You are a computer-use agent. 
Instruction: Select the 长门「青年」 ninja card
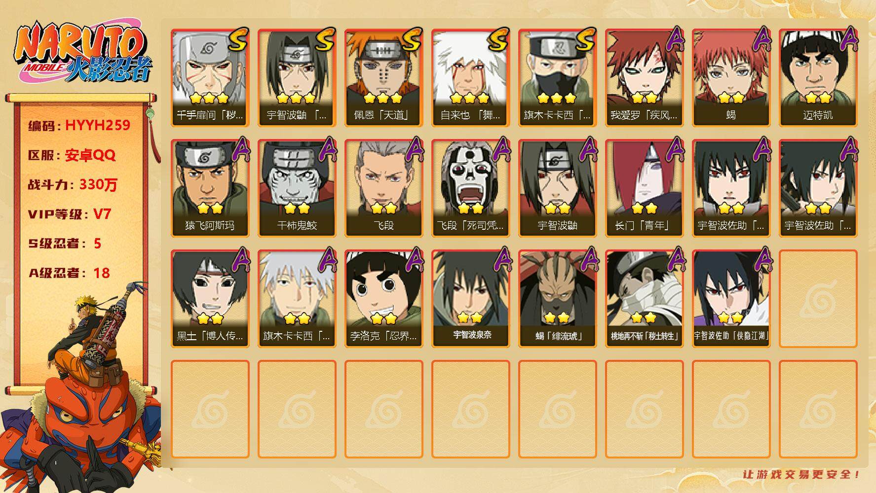(x=644, y=188)
